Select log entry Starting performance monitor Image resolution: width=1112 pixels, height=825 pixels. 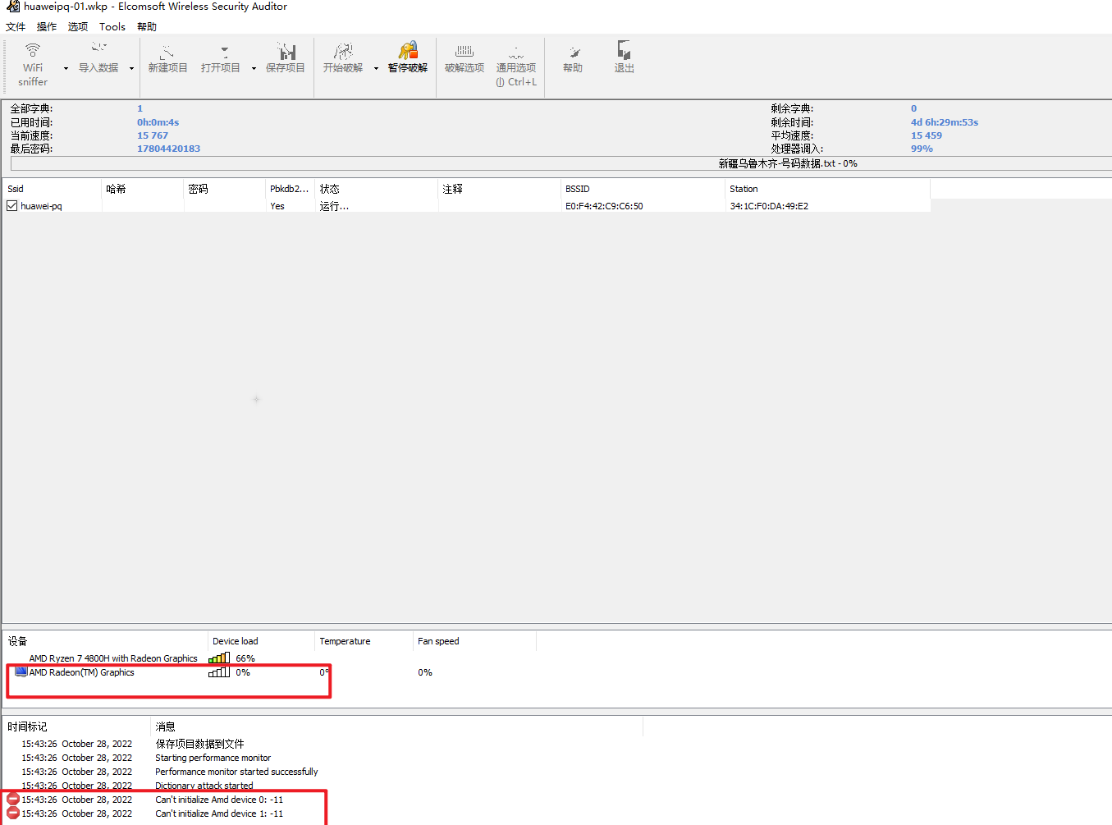pos(213,758)
